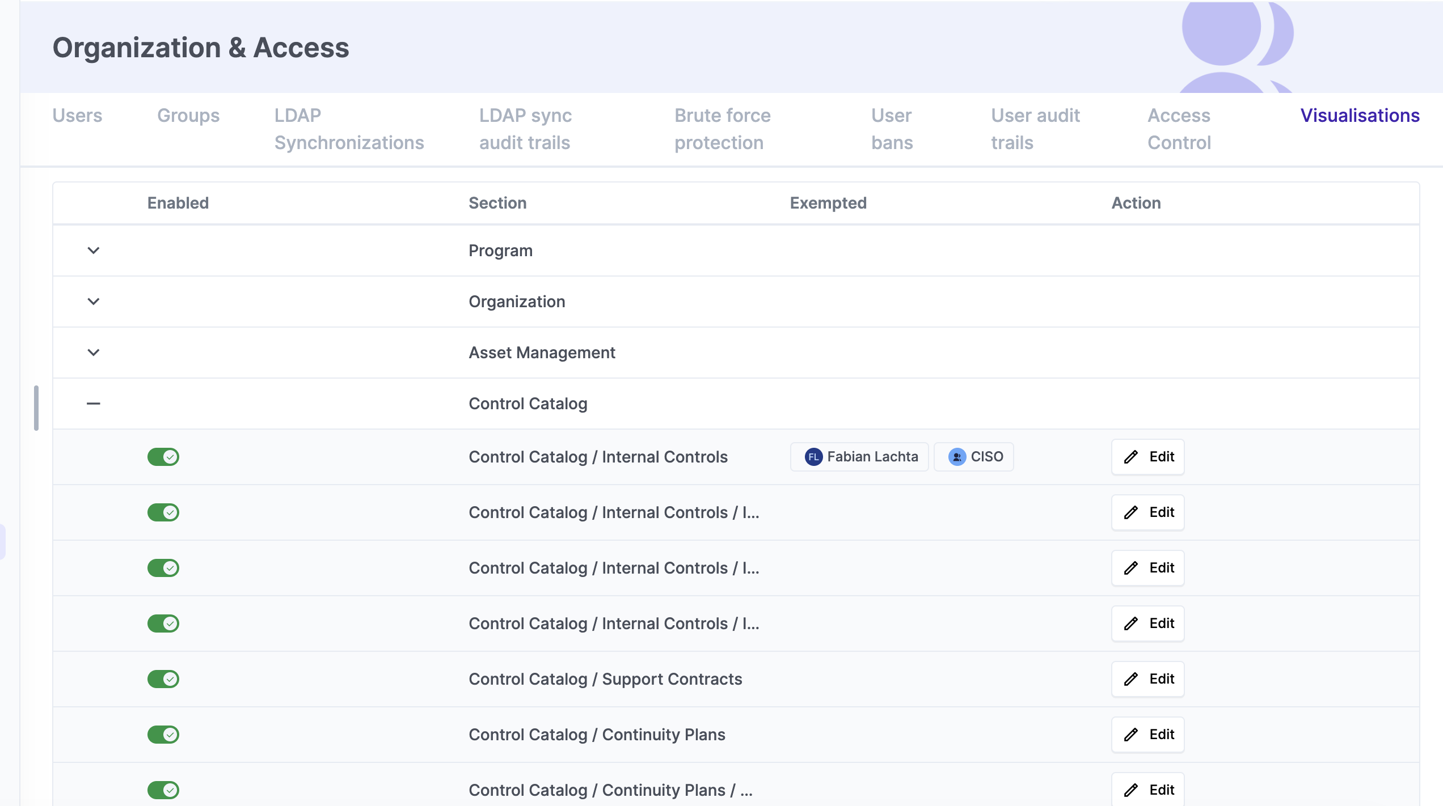The height and width of the screenshot is (806, 1443).
Task: Expand the Program section row
Action: click(94, 251)
